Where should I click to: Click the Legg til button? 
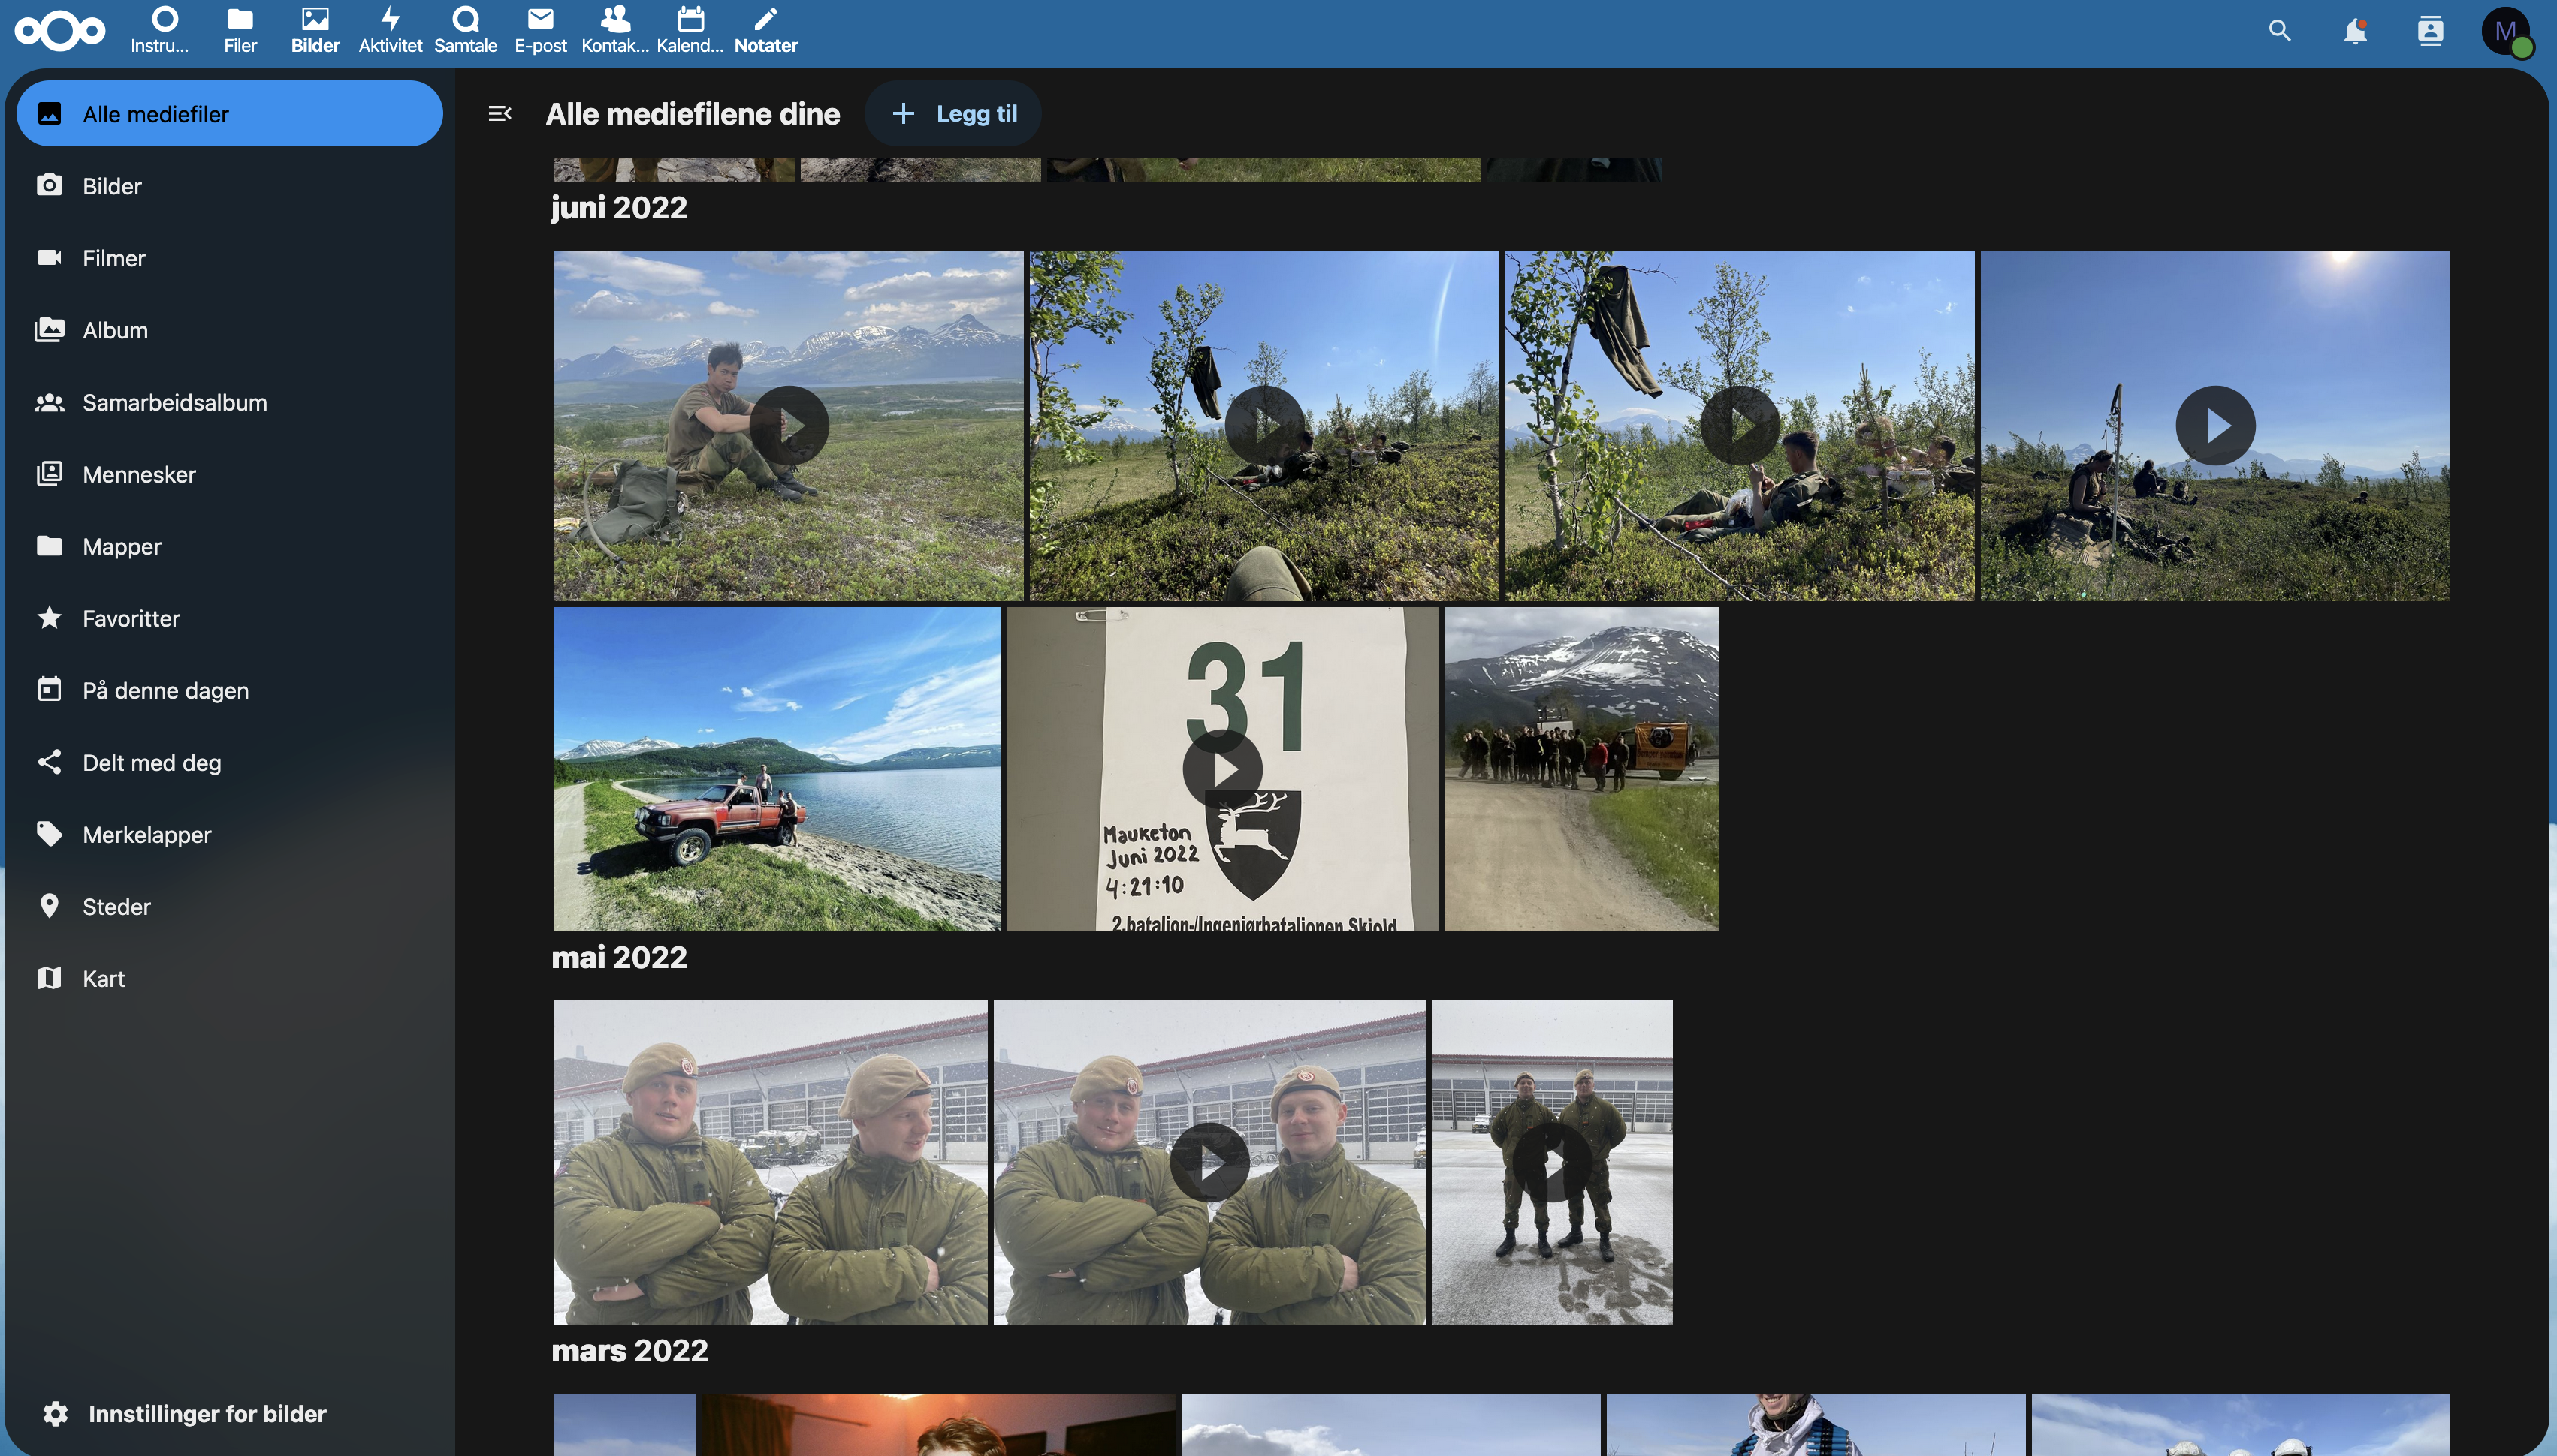tap(952, 113)
